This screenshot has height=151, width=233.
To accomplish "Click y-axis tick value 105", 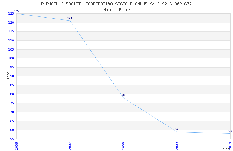I will click(x=11, y=49).
